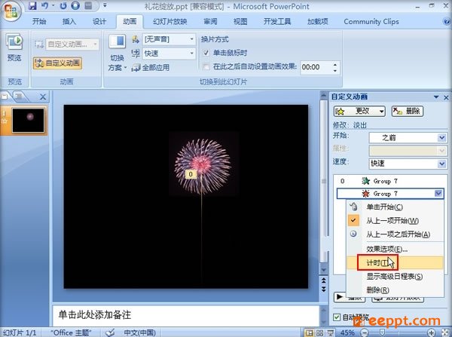The width and height of the screenshot is (452, 337).
Task: Click the Office button orb
Action: pyautogui.click(x=11, y=11)
